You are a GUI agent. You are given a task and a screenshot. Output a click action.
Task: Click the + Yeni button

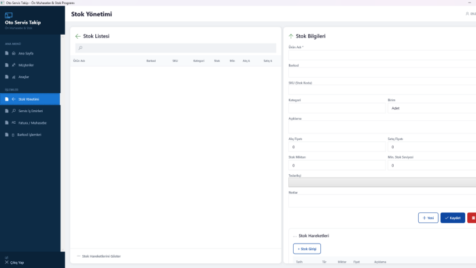pos(428,218)
